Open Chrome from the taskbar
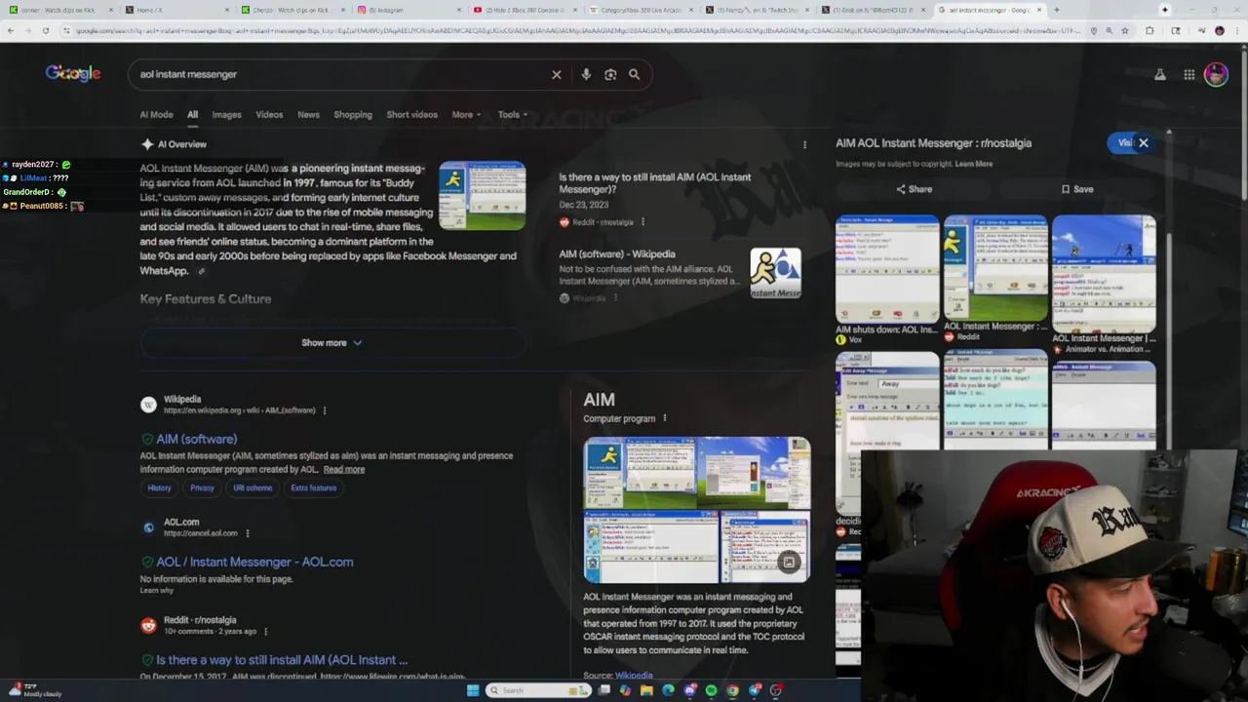 pos(733,690)
